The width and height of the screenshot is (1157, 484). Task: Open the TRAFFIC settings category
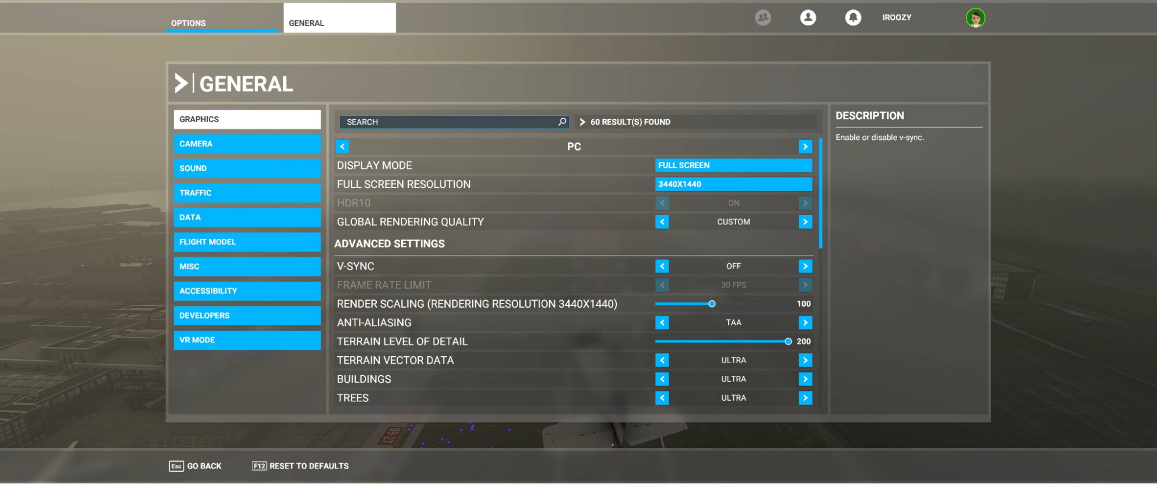point(247,193)
